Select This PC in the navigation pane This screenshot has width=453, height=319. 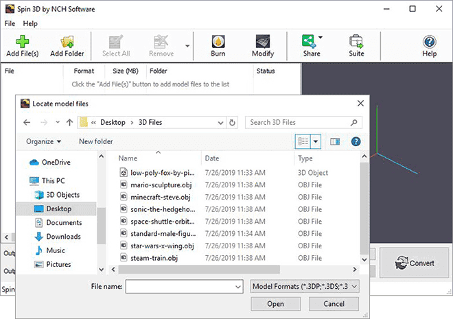47,180
